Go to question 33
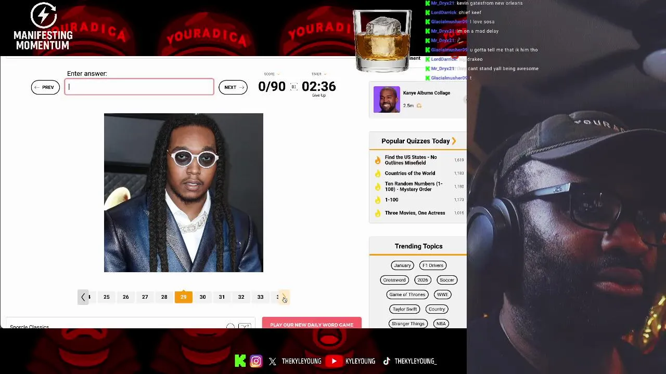Image resolution: width=666 pixels, height=374 pixels. tap(260, 297)
